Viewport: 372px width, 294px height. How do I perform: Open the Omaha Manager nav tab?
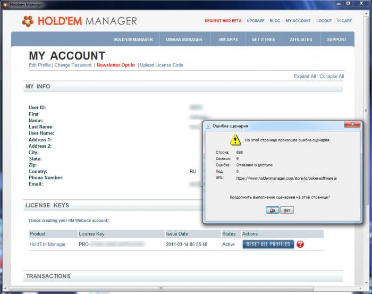pyautogui.click(x=184, y=39)
